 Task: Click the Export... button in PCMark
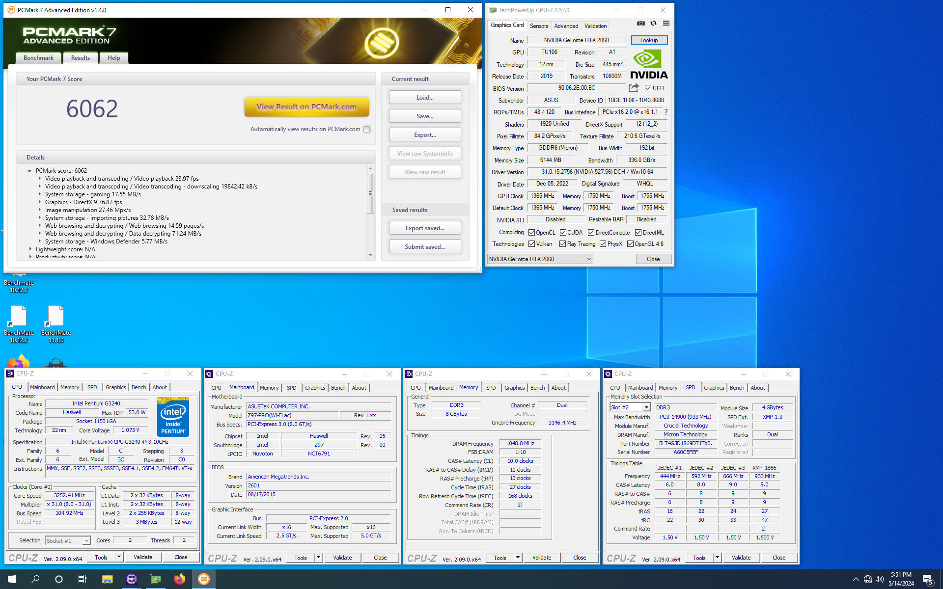[x=425, y=135]
